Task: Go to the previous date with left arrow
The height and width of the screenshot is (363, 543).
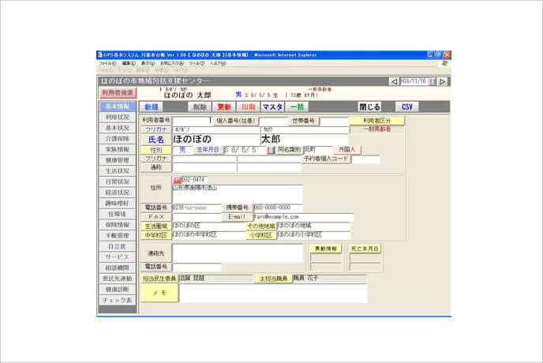Action: [394, 81]
